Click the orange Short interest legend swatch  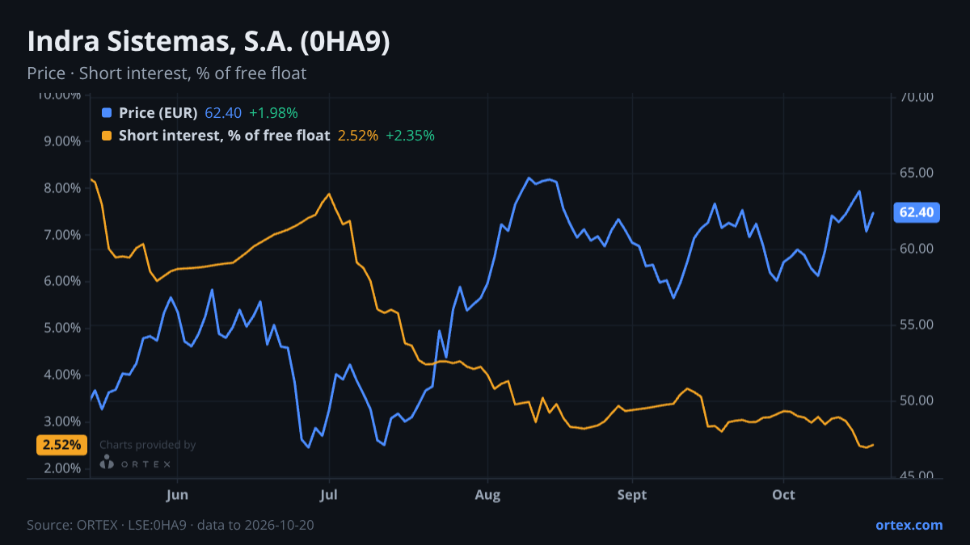(x=107, y=136)
